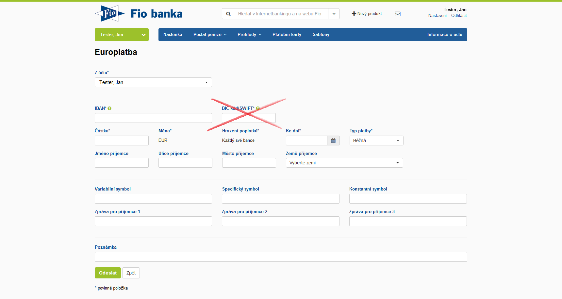Click the plus icon of Nový produkt
Screen dimensions: 562x299
(354, 14)
